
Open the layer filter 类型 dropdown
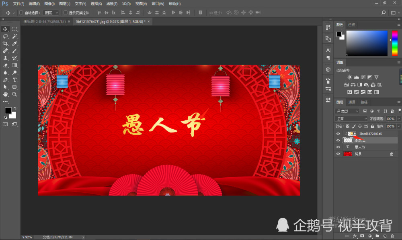(x=347, y=111)
